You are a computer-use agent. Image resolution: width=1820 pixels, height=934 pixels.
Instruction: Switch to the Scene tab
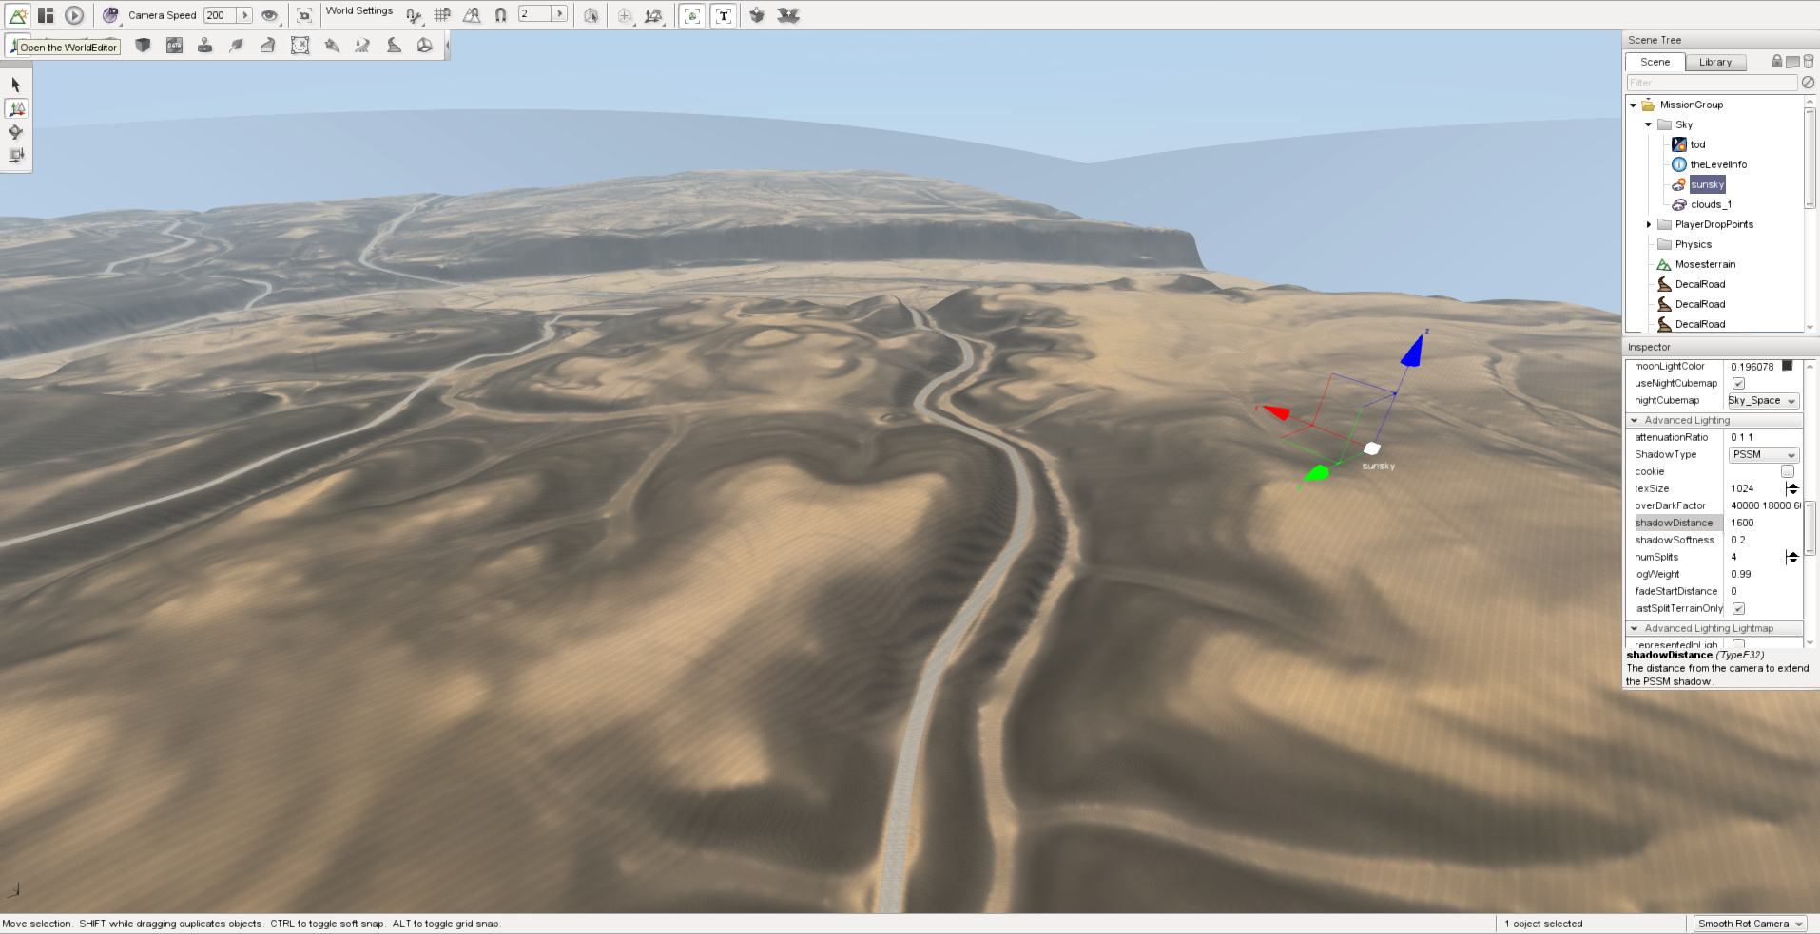click(1655, 62)
